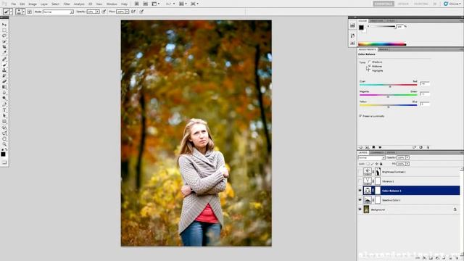Return to adjustment list arrow icon
The width and height of the screenshot is (464, 261).
(361, 147)
